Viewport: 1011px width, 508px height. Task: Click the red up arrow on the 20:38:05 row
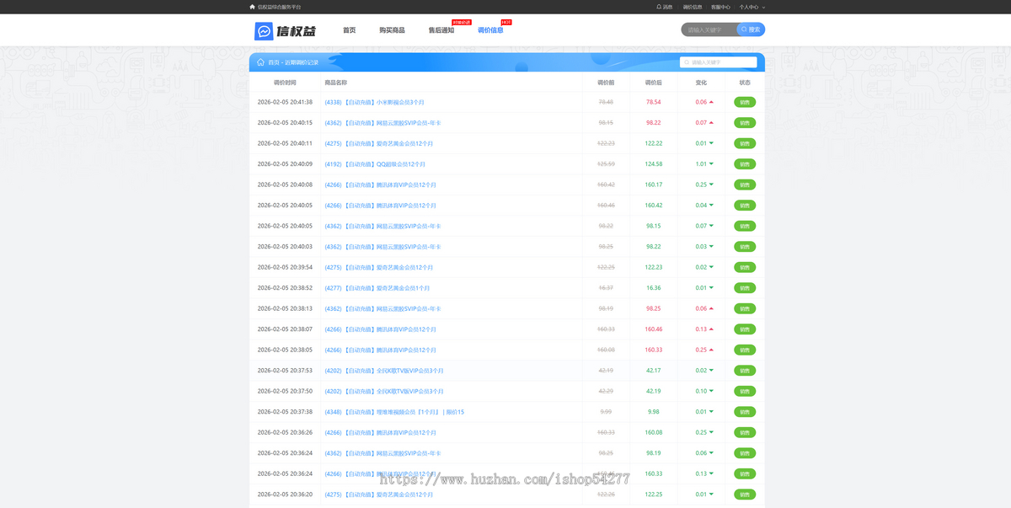coord(711,350)
